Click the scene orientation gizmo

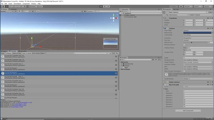click(114, 18)
